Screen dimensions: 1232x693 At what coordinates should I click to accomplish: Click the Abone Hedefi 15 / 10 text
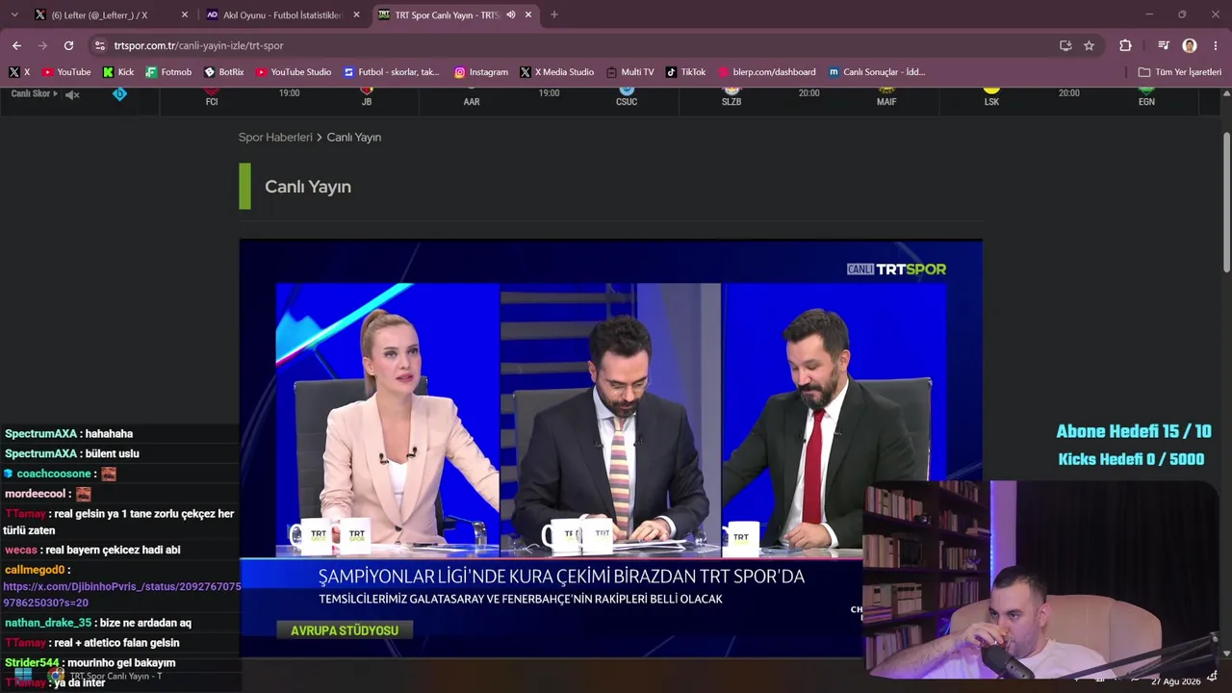tap(1134, 432)
